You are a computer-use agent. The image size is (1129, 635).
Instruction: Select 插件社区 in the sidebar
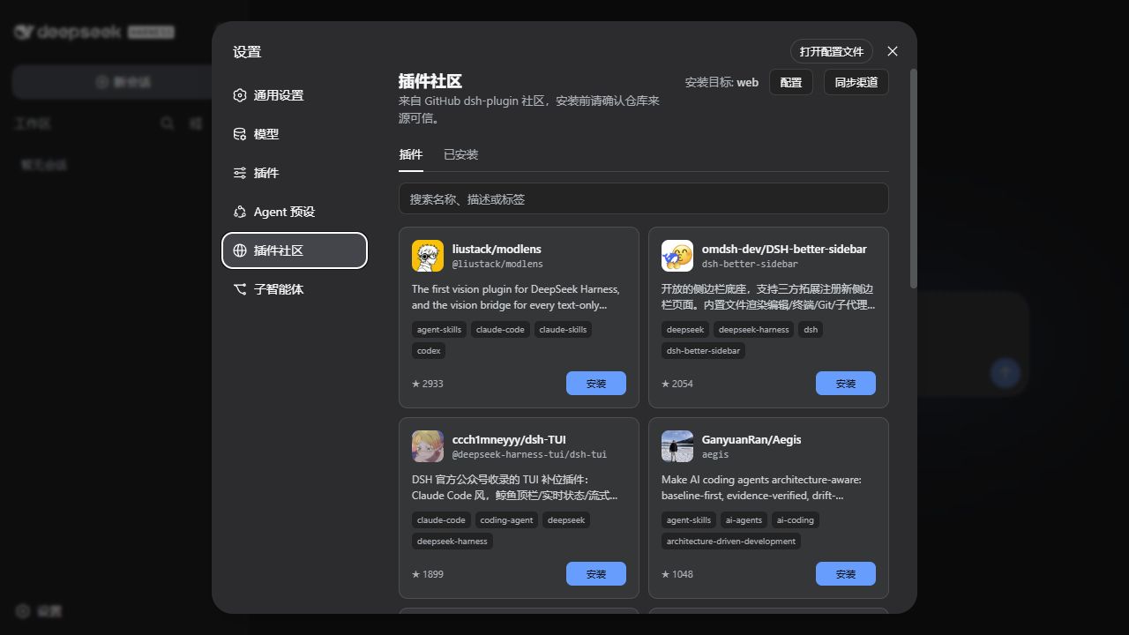[x=295, y=250]
